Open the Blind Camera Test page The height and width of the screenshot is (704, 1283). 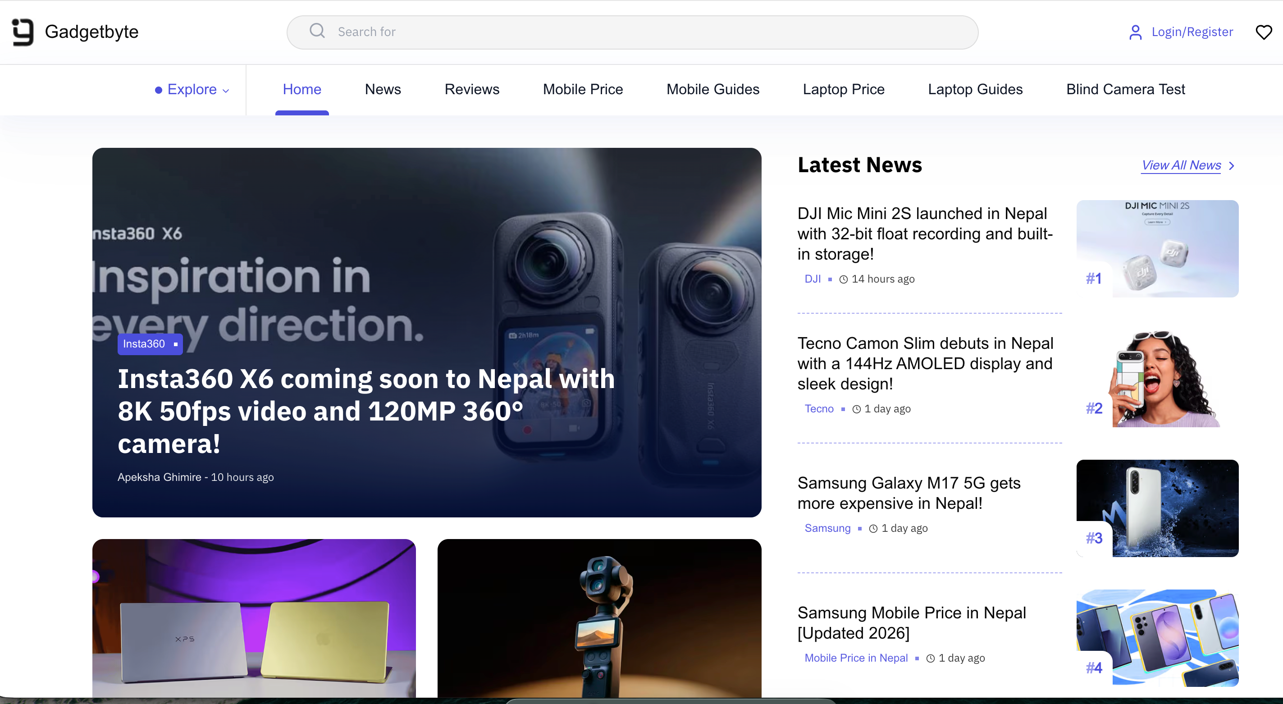pos(1125,89)
